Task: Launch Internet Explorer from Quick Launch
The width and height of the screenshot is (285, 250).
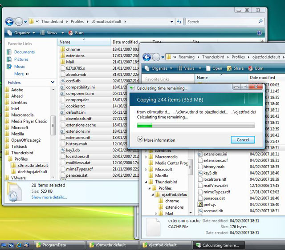Action: (x=19, y=245)
